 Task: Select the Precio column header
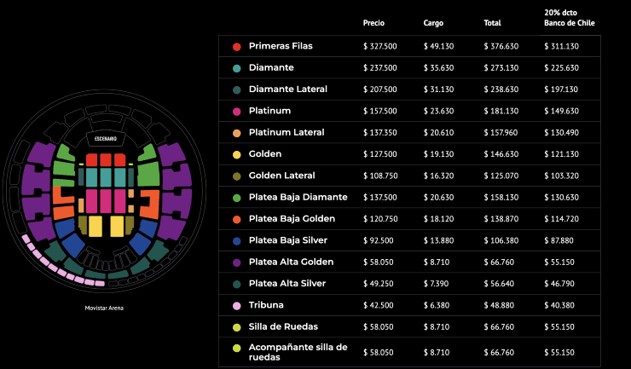click(373, 23)
